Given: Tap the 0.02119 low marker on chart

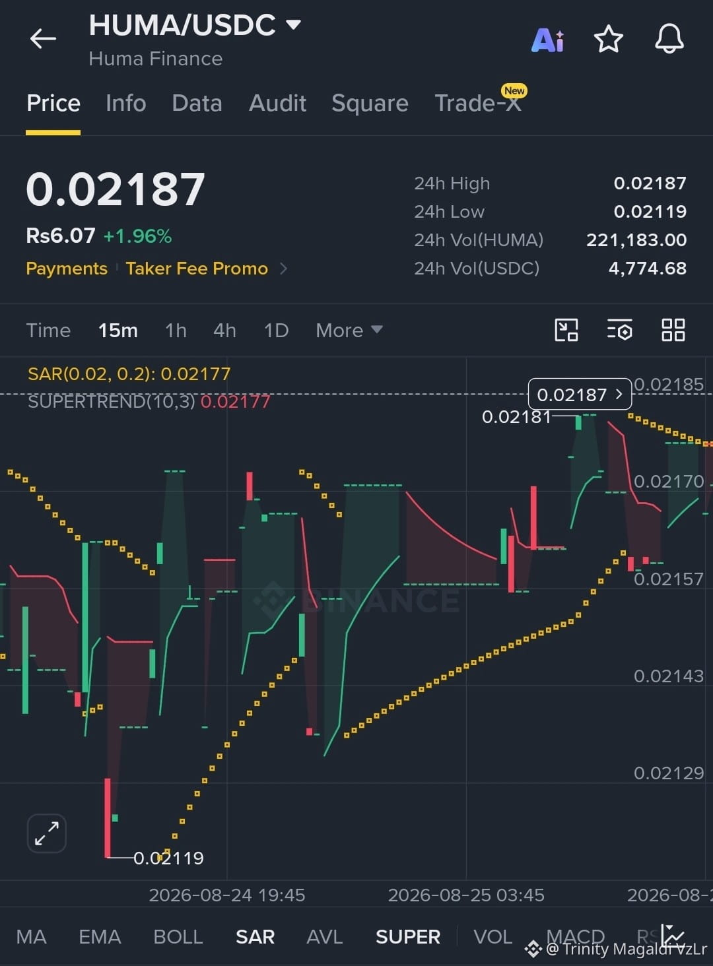Looking at the screenshot, I should (168, 858).
